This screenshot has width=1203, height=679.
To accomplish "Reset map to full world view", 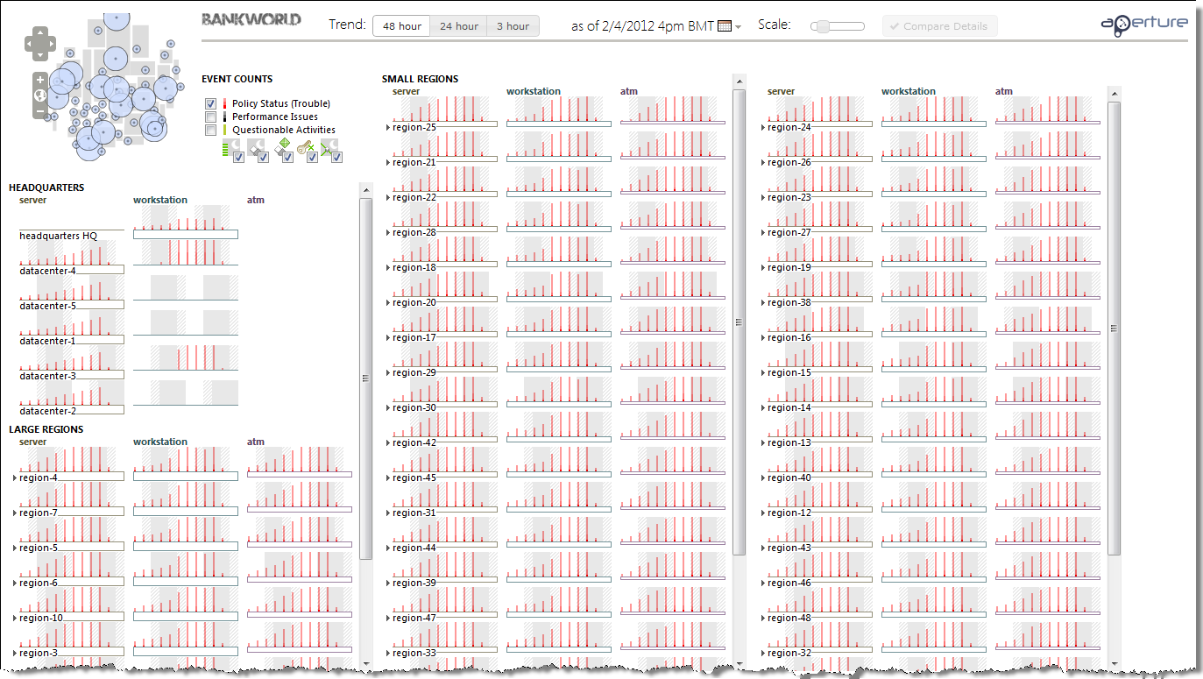I will [40, 95].
